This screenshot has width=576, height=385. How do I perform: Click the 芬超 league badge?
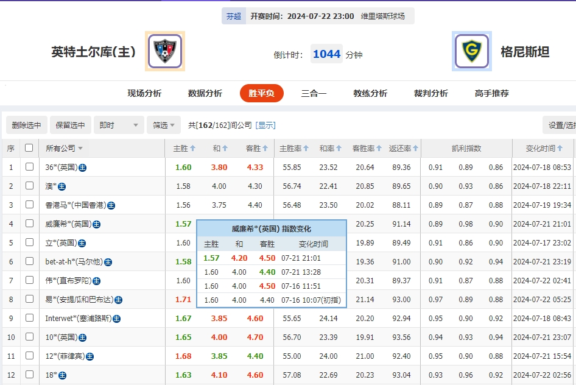pos(233,16)
